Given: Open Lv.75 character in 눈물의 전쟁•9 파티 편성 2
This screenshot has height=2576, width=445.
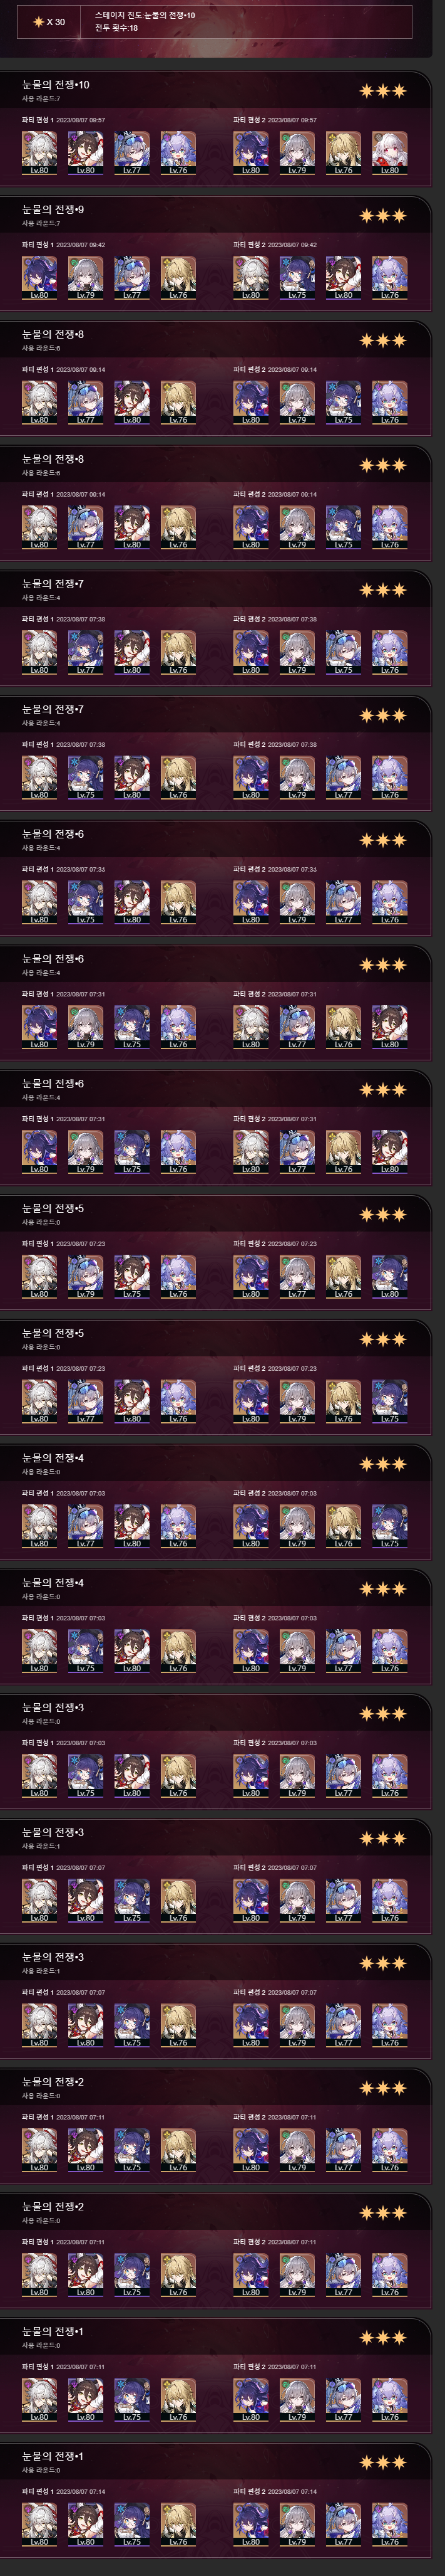Looking at the screenshot, I should pyautogui.click(x=296, y=278).
